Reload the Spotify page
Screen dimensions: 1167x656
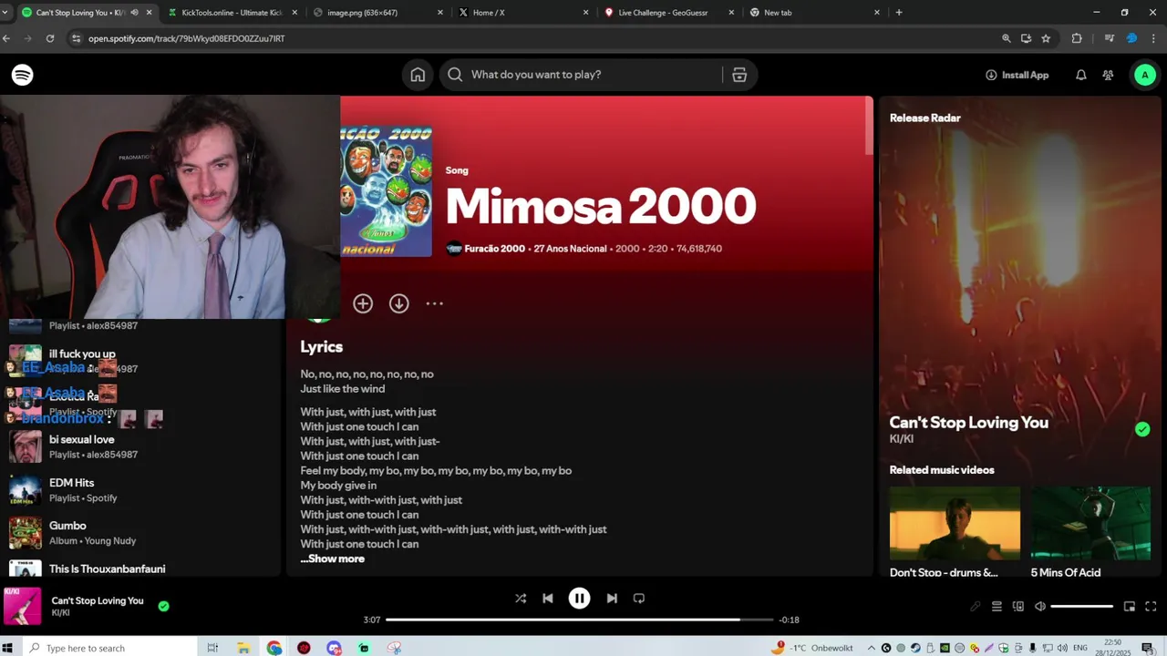click(x=50, y=38)
